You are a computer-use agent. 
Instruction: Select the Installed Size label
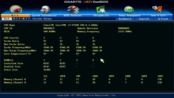coord(14,63)
